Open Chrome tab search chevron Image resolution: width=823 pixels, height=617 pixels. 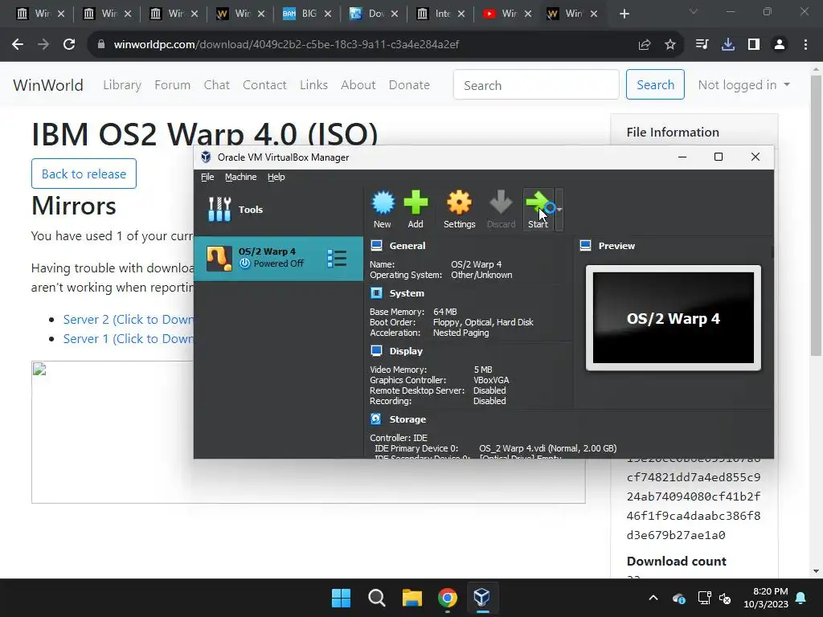point(694,11)
